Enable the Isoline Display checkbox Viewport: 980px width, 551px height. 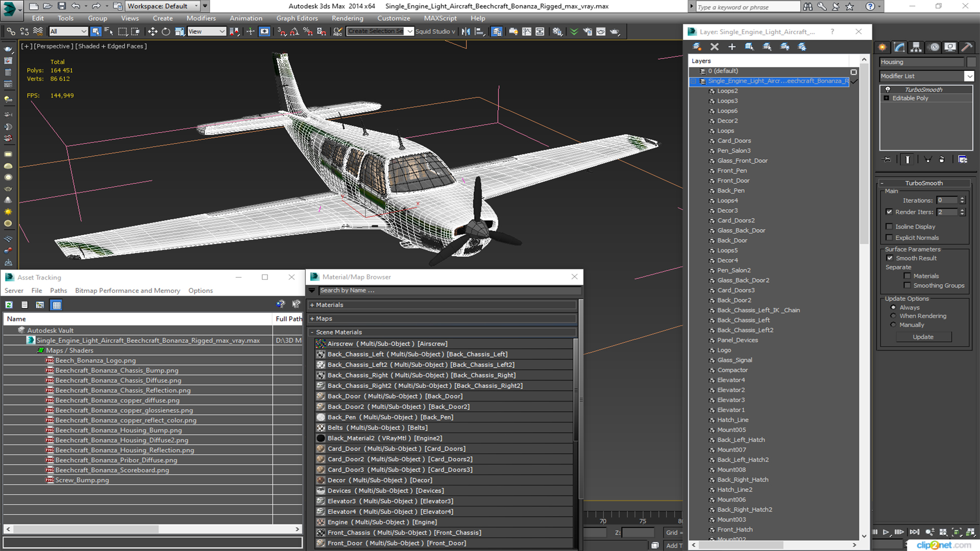pos(890,227)
